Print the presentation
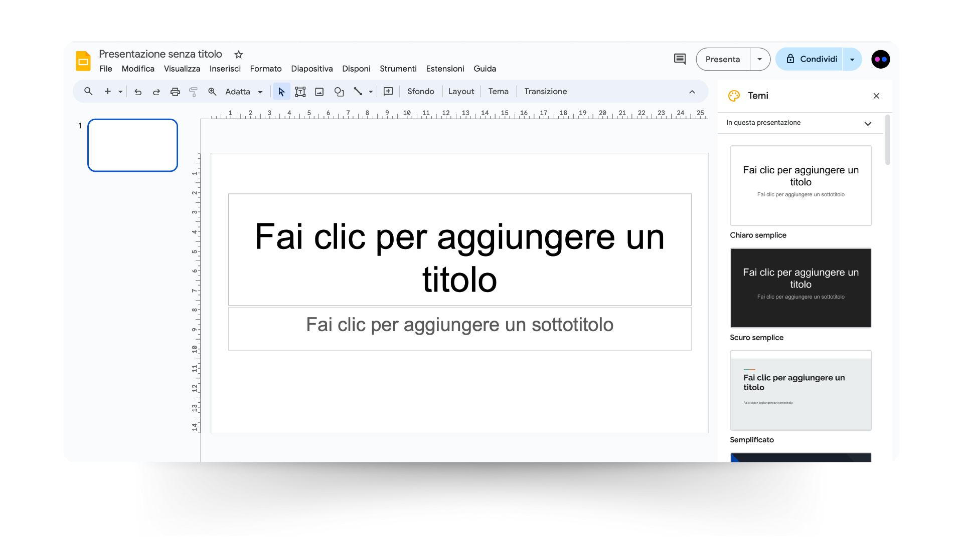This screenshot has height=541, width=963. pyautogui.click(x=175, y=92)
